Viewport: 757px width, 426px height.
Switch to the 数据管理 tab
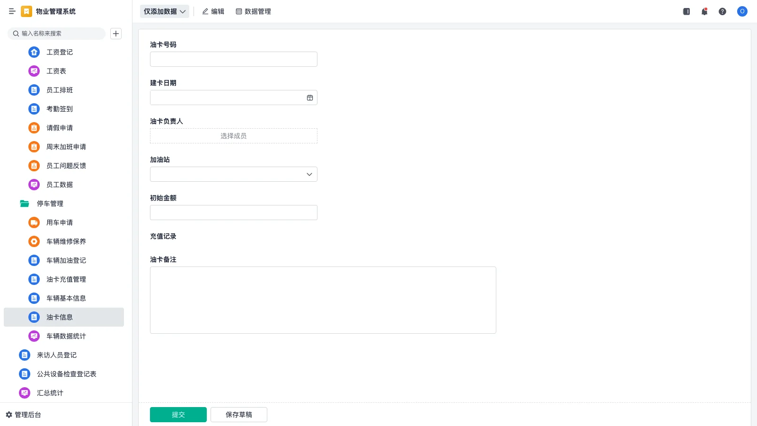click(x=253, y=11)
